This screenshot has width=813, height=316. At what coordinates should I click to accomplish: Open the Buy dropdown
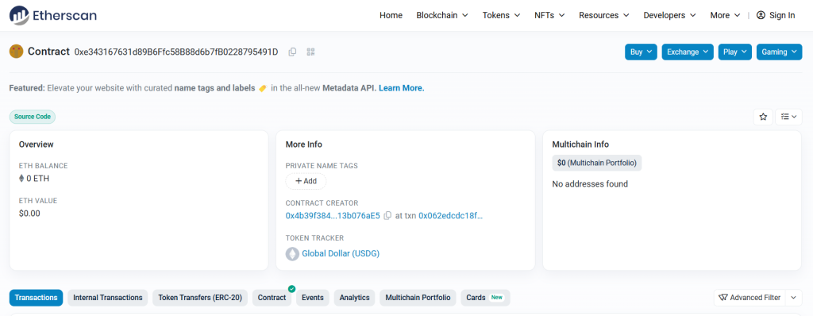pos(641,52)
